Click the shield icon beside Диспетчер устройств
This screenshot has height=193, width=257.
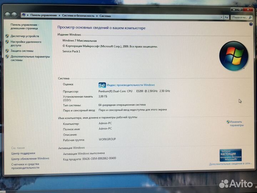click(7, 36)
